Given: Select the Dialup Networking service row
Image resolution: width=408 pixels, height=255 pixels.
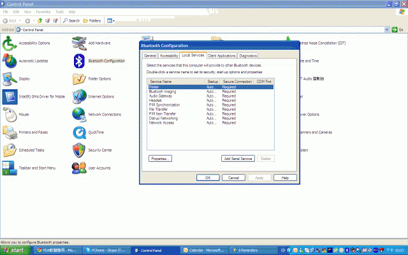Looking at the screenshot, I should (x=211, y=118).
